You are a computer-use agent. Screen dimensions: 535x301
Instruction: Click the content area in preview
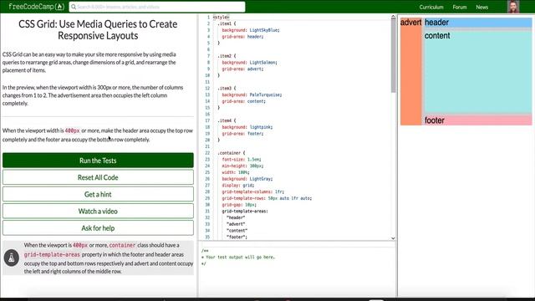point(477,72)
